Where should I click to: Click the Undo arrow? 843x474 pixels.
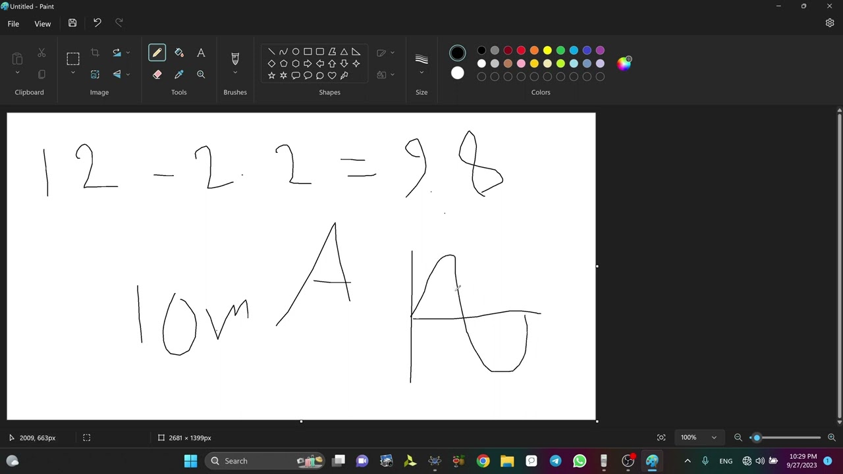coord(97,23)
